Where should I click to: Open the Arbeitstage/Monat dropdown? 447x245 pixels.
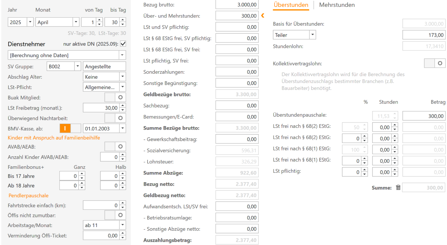tap(122, 225)
